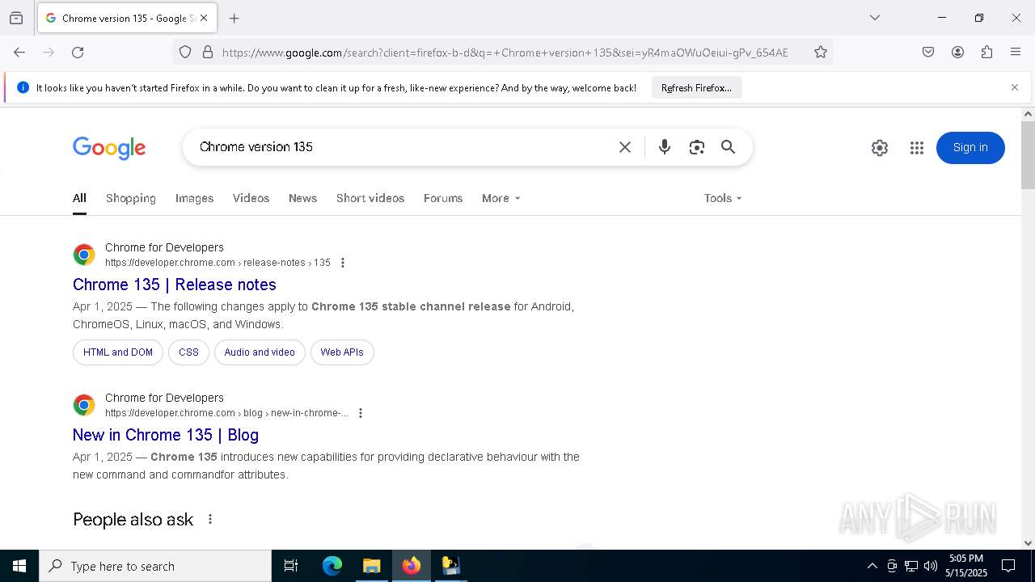This screenshot has height=582, width=1035.
Task: Open Chrome 135 Release notes link
Action: [x=175, y=285]
